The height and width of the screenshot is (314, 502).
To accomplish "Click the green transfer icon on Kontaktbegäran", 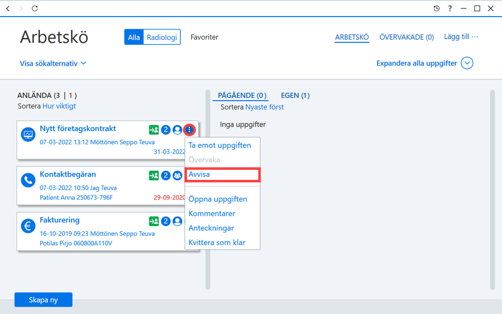I will [154, 175].
